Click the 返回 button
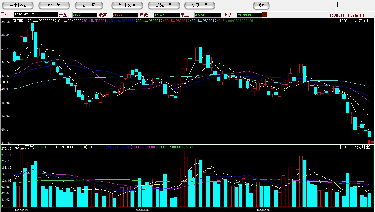 [x=261, y=5]
